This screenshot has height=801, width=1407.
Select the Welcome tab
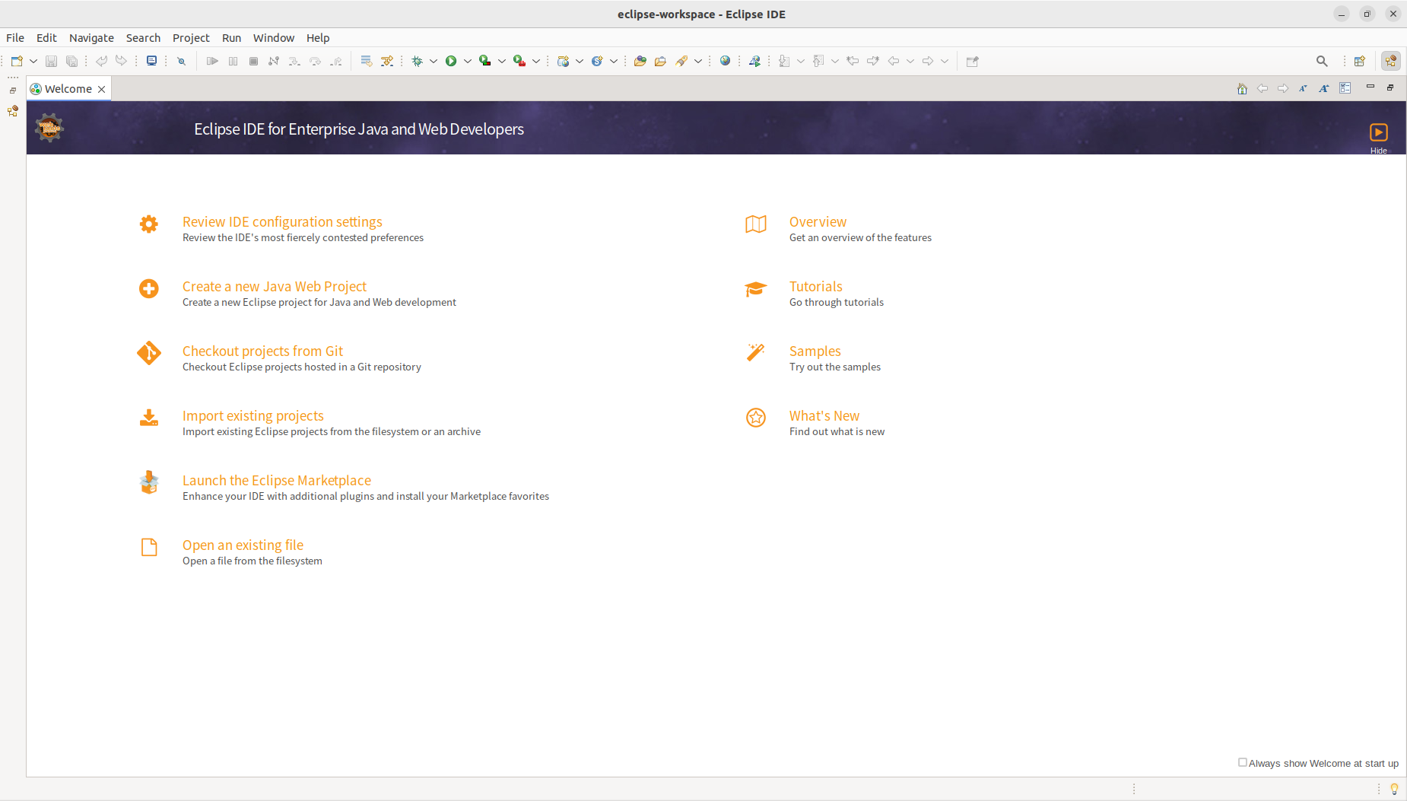(x=68, y=89)
